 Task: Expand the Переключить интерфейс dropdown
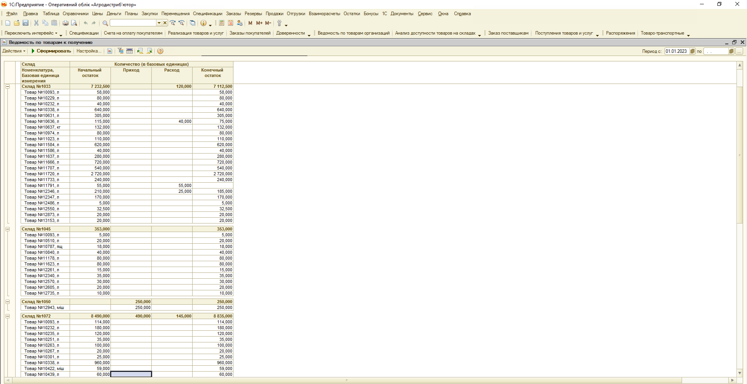coord(31,33)
